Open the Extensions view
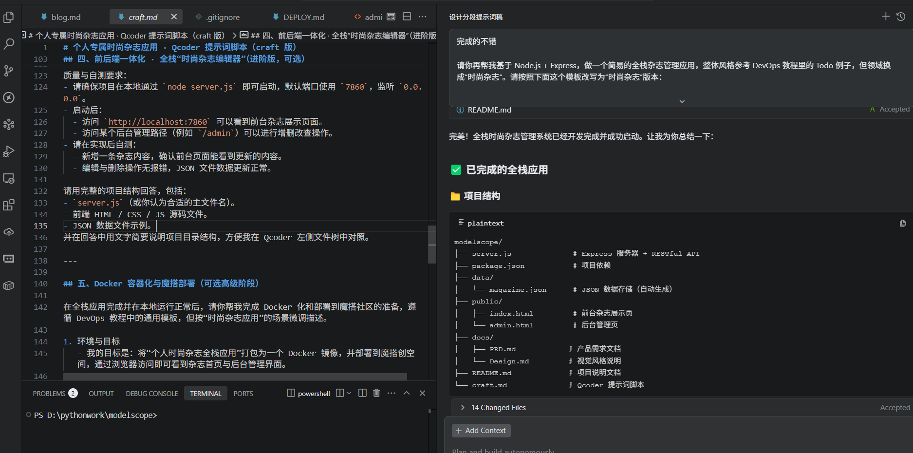Viewport: 913px width, 453px height. click(x=9, y=205)
